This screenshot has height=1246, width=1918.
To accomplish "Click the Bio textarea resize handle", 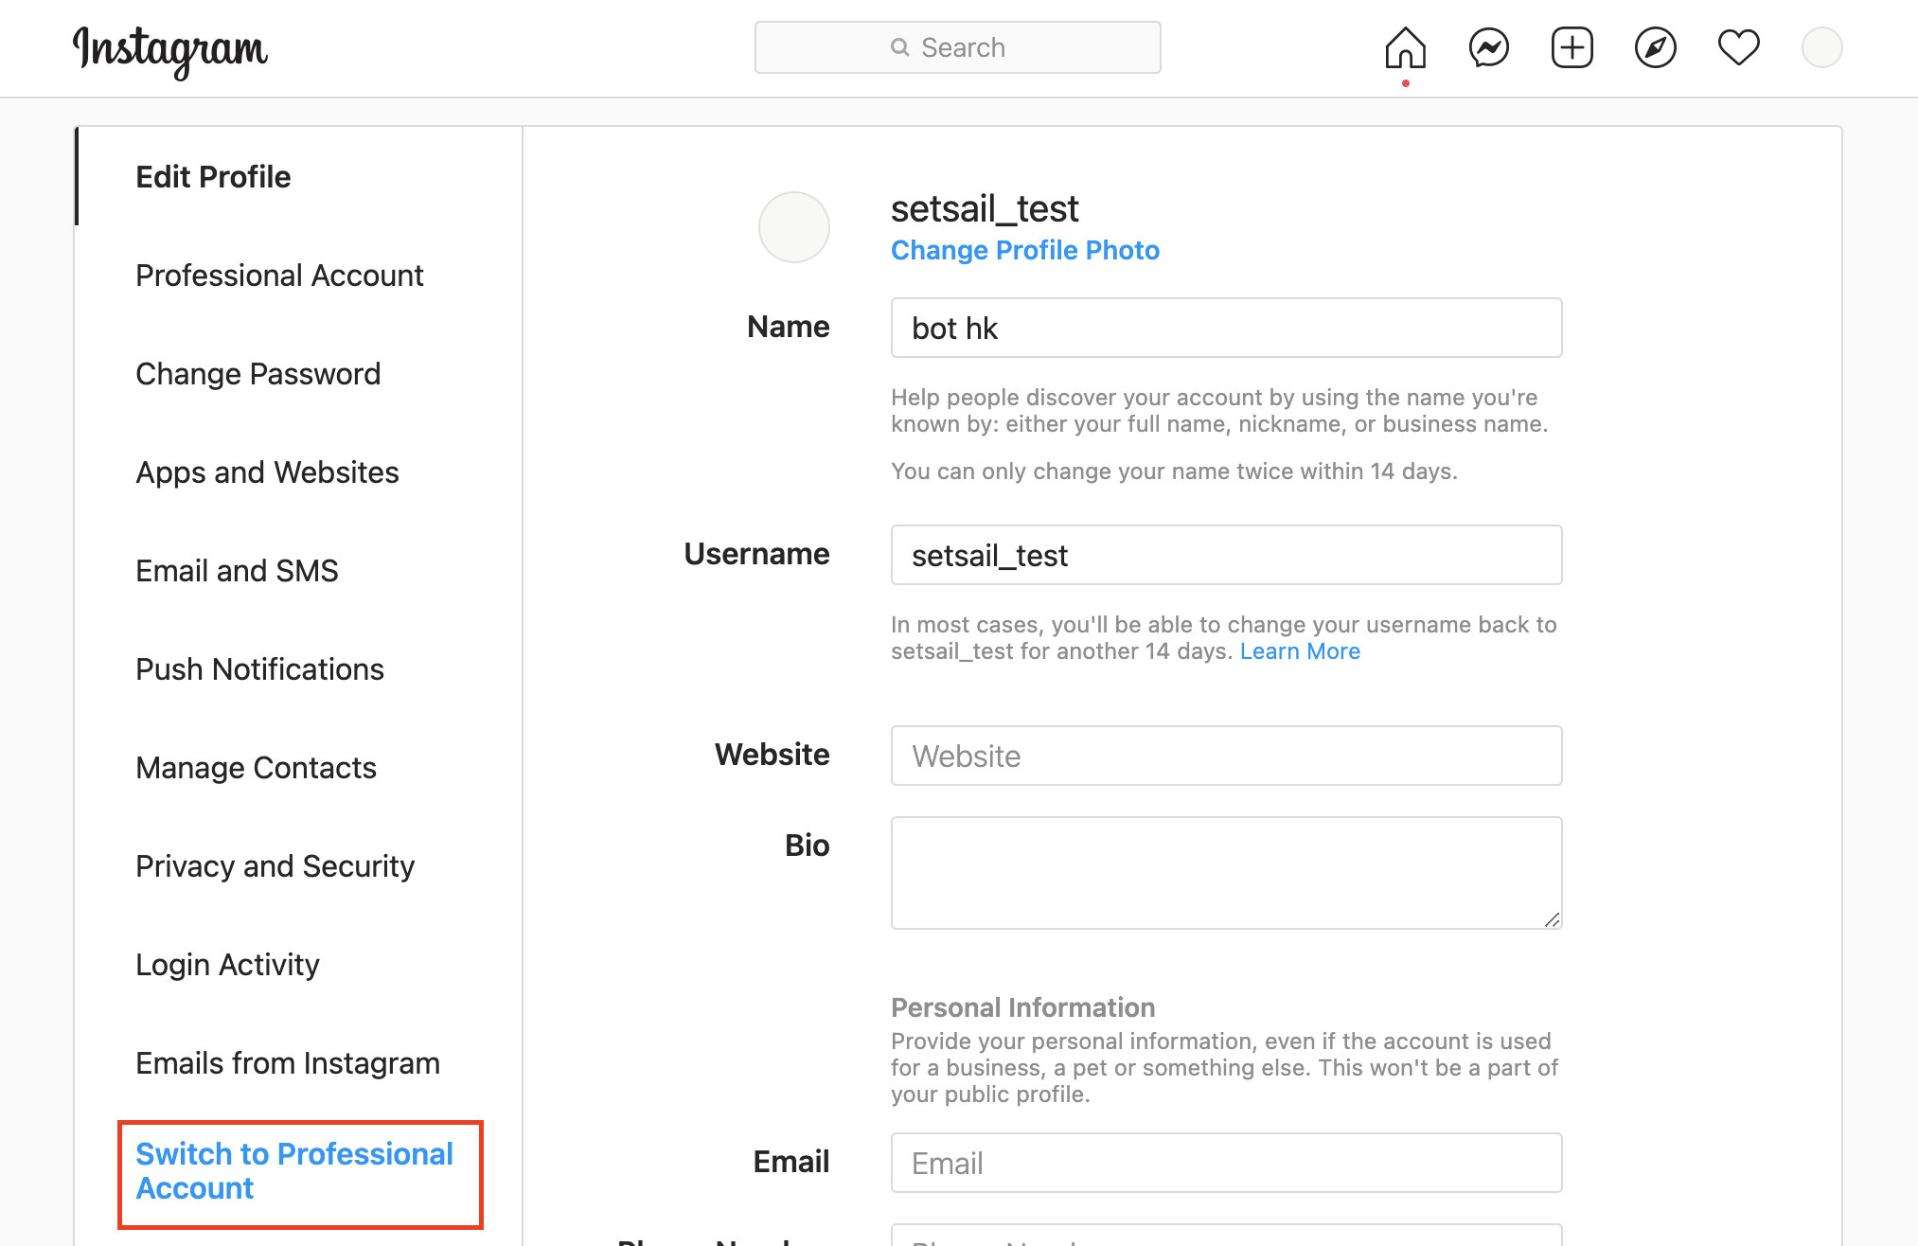I will click(1552, 919).
